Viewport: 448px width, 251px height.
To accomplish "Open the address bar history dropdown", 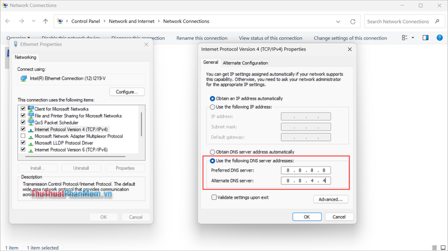I will point(338,21).
